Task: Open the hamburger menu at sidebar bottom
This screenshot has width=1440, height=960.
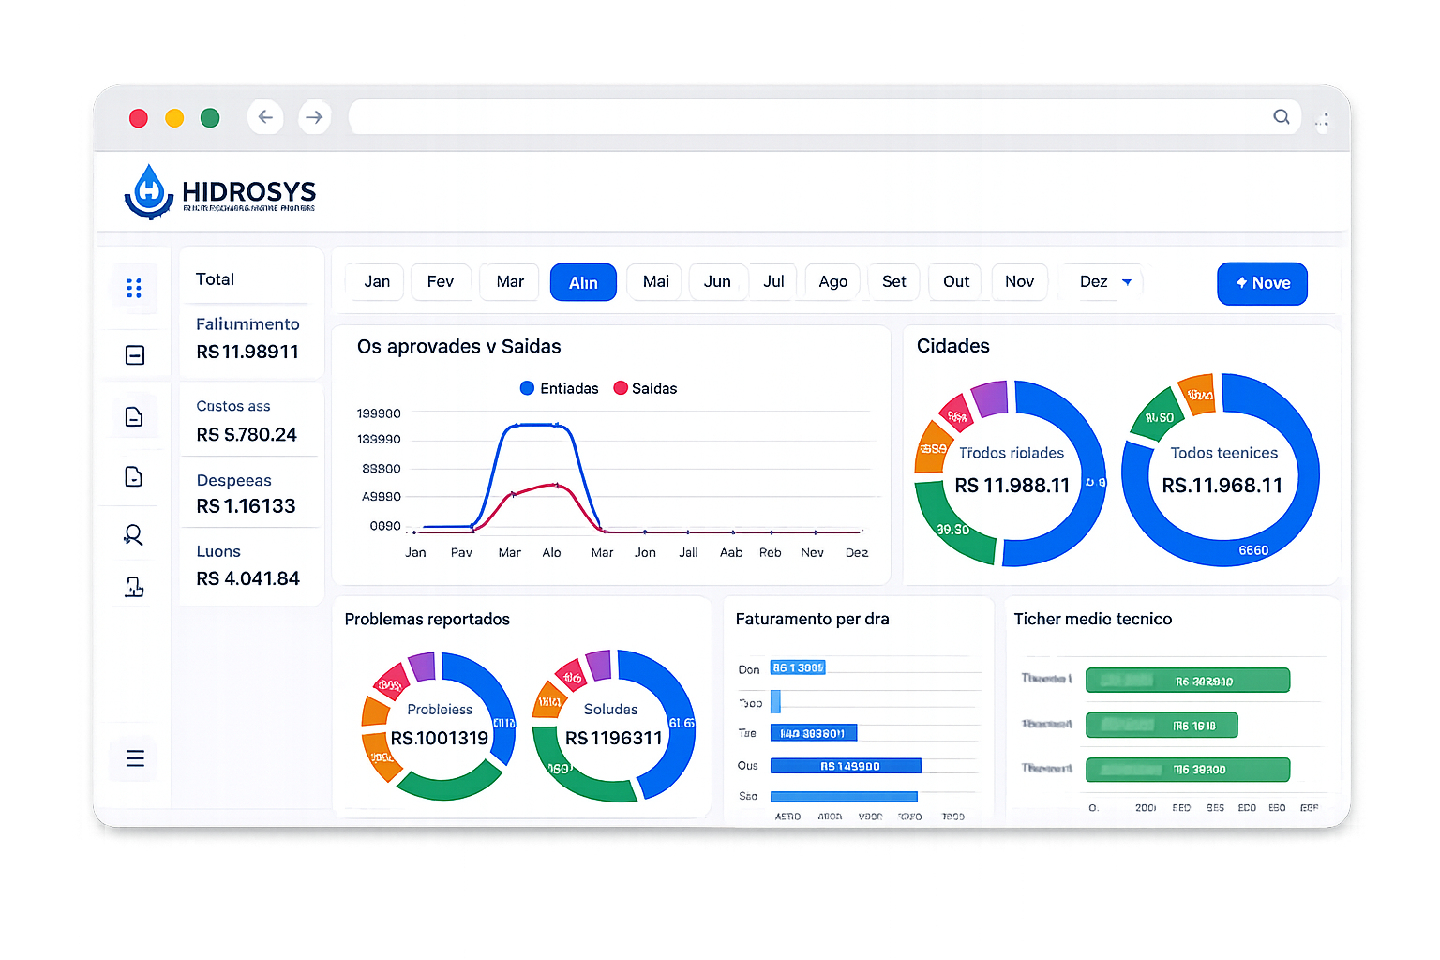Action: point(135,758)
